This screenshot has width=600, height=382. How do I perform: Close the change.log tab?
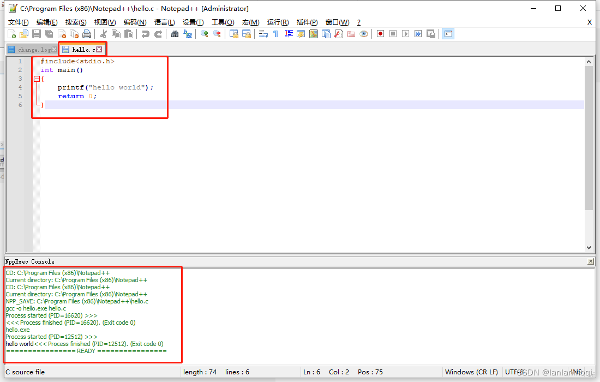click(55, 49)
